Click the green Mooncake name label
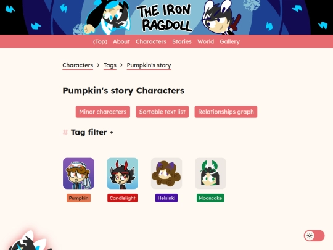Image resolution: width=333 pixels, height=250 pixels. tap(210, 198)
